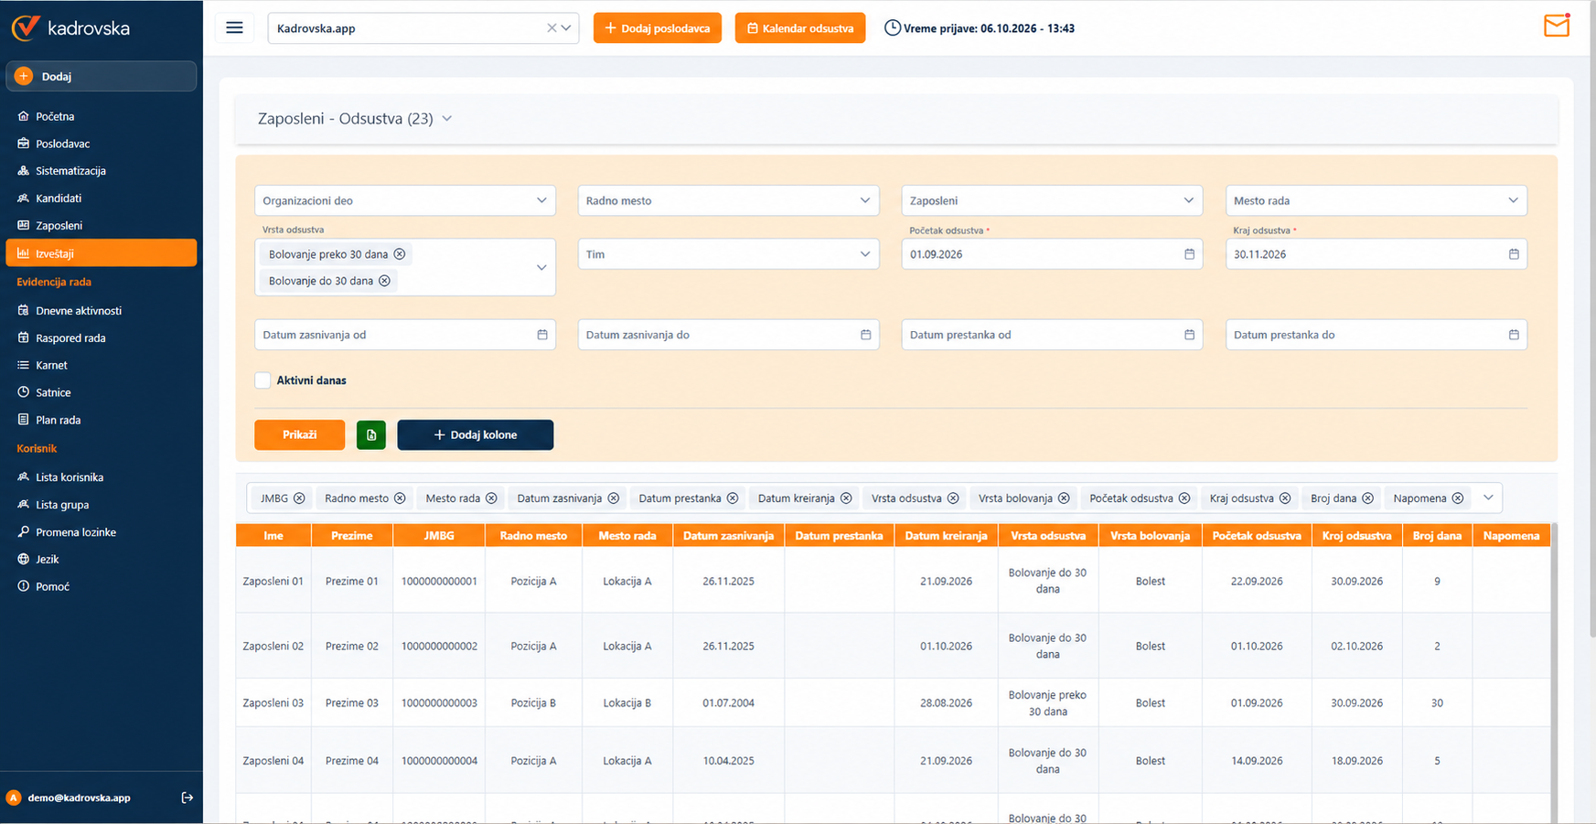Click the logout icon beside demo email
Screen dimensions: 1596x824
click(187, 797)
